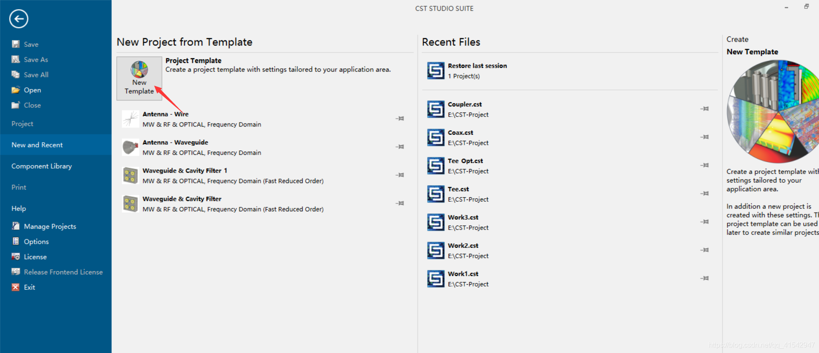
Task: Click the Coax.cst file icon
Action: point(435,137)
